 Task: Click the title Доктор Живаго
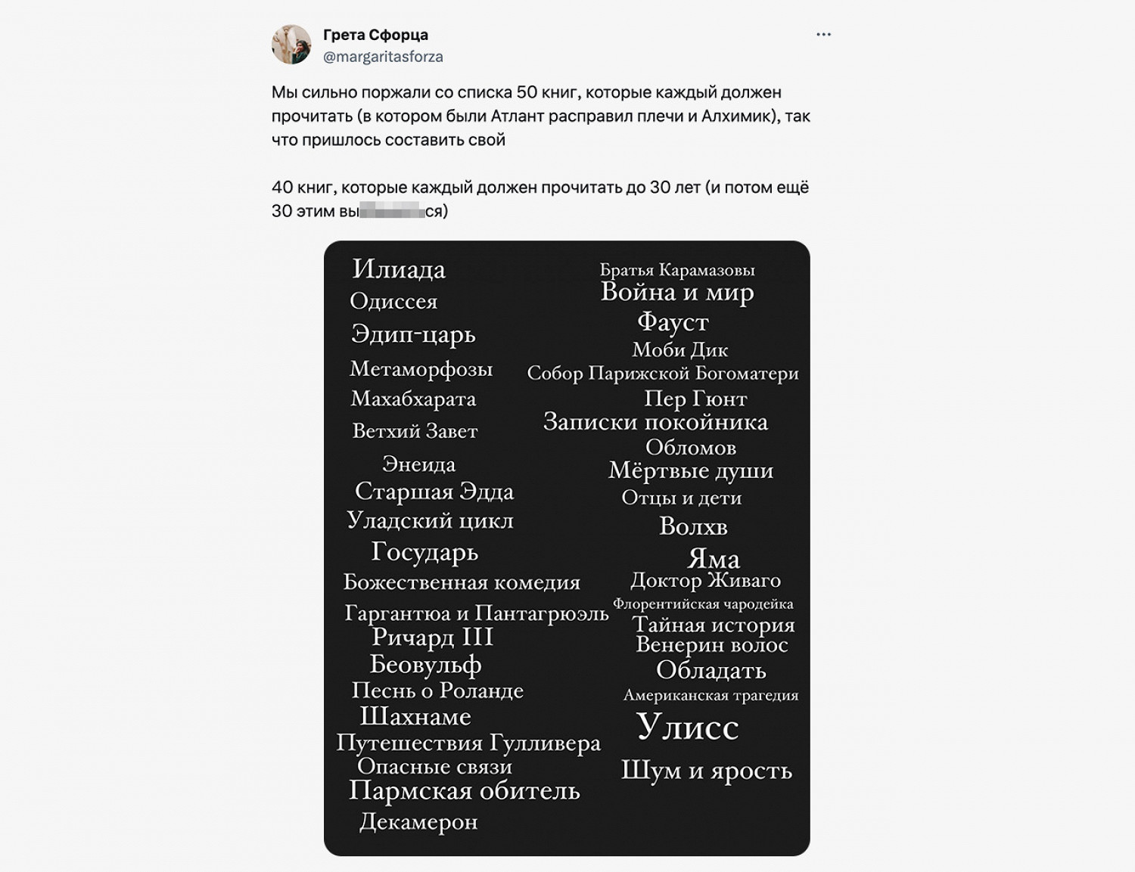705,580
